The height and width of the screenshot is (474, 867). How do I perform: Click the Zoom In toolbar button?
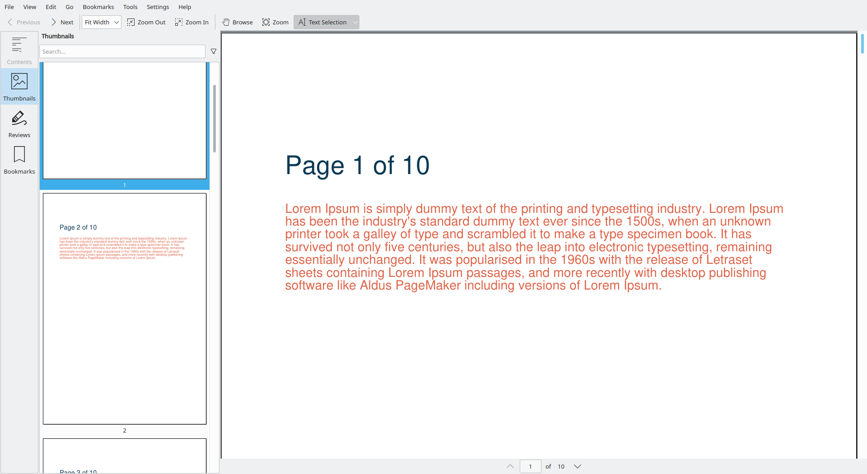coord(192,22)
